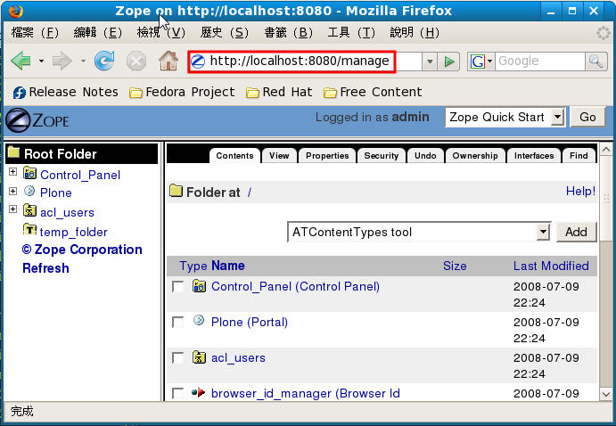Image resolution: width=616 pixels, height=426 pixels.
Task: Open the 書籤 (B) menu
Action: click(x=288, y=32)
